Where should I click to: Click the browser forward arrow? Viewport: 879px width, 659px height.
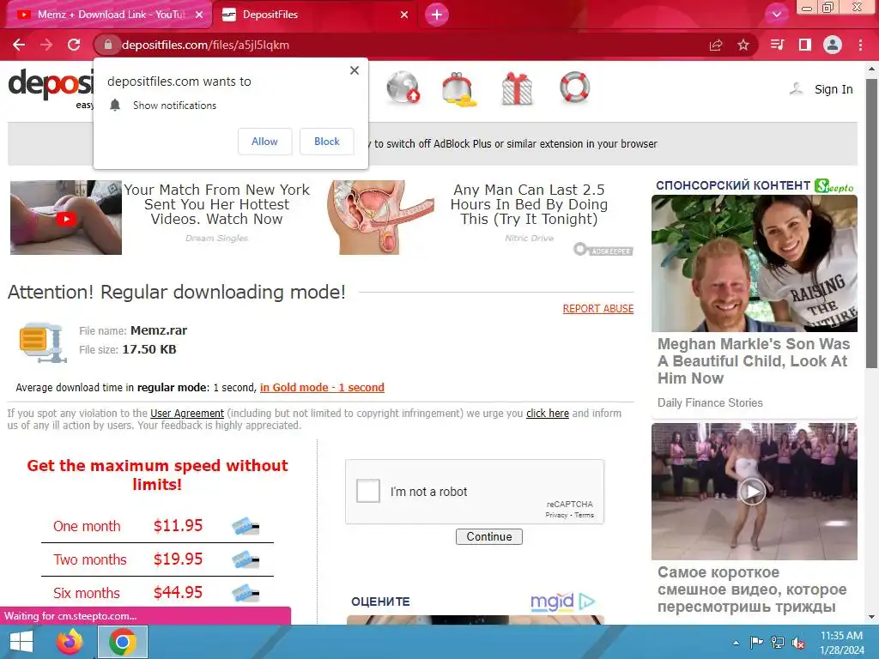point(46,45)
